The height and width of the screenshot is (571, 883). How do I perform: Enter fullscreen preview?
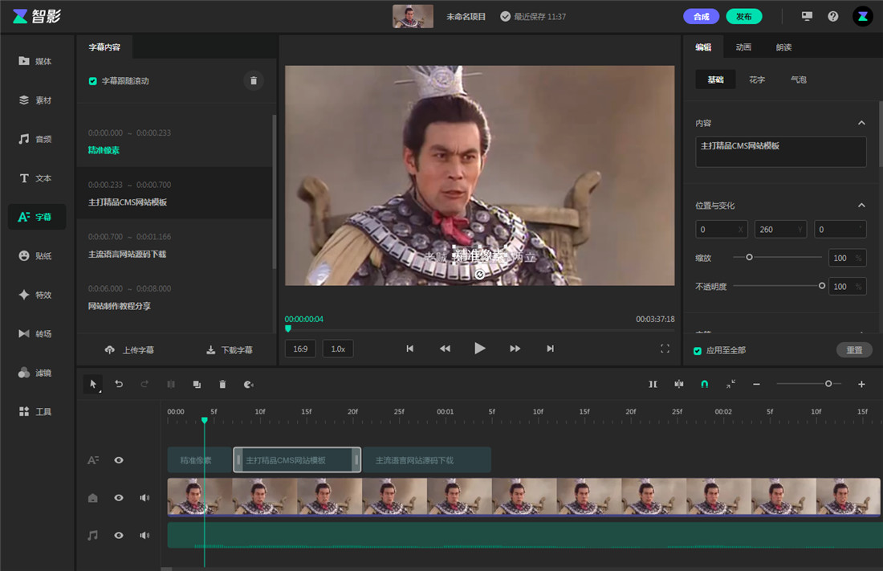[x=665, y=349]
